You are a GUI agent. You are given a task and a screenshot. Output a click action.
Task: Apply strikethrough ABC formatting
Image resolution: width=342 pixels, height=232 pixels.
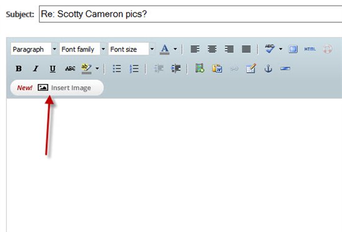click(70, 69)
